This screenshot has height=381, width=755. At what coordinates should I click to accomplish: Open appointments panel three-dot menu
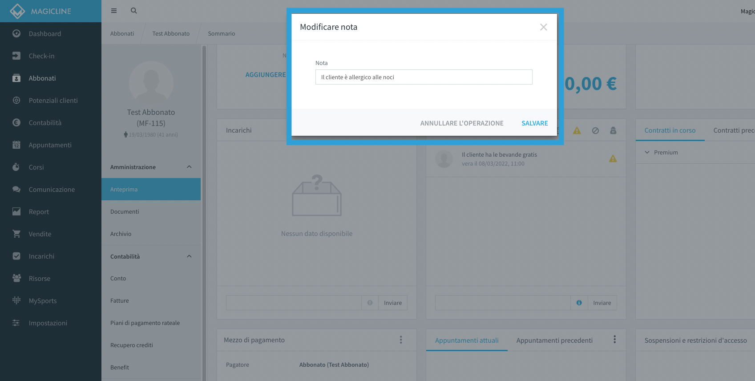point(614,339)
